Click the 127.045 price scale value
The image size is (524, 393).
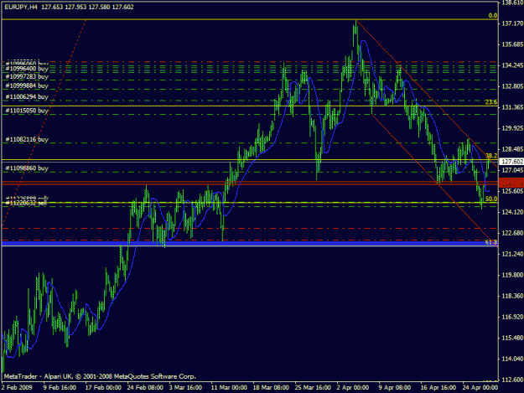tap(512, 170)
